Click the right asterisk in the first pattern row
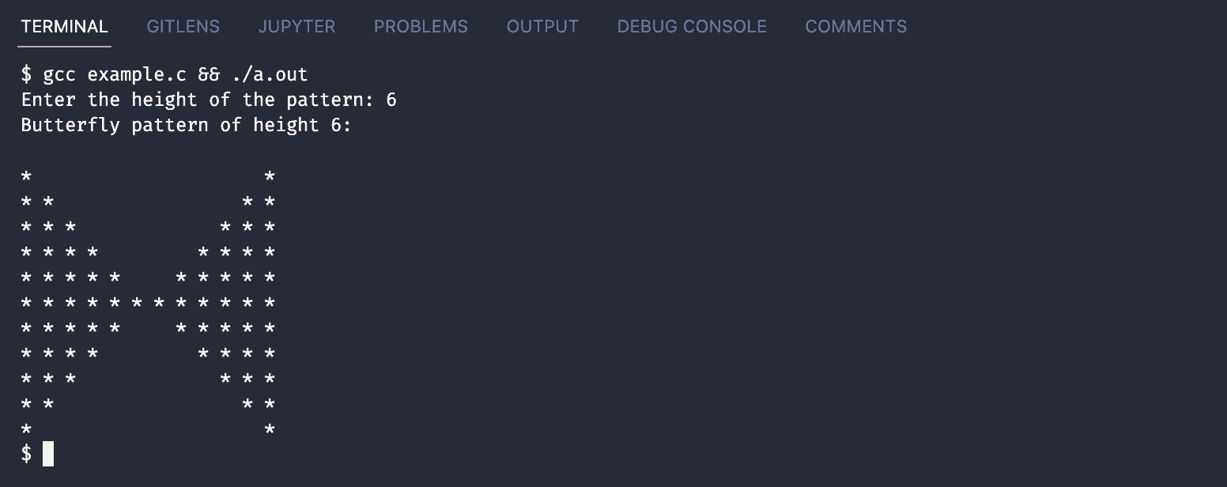 point(270,176)
